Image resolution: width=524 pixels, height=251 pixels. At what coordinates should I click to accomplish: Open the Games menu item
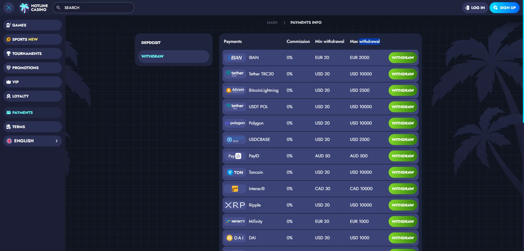pos(32,25)
